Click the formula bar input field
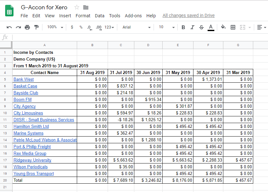This screenshot has height=192, width=268. click(x=138, y=37)
